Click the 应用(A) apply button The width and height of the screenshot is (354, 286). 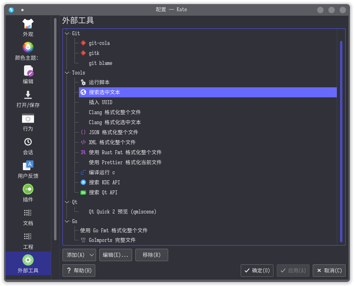pos(293,270)
